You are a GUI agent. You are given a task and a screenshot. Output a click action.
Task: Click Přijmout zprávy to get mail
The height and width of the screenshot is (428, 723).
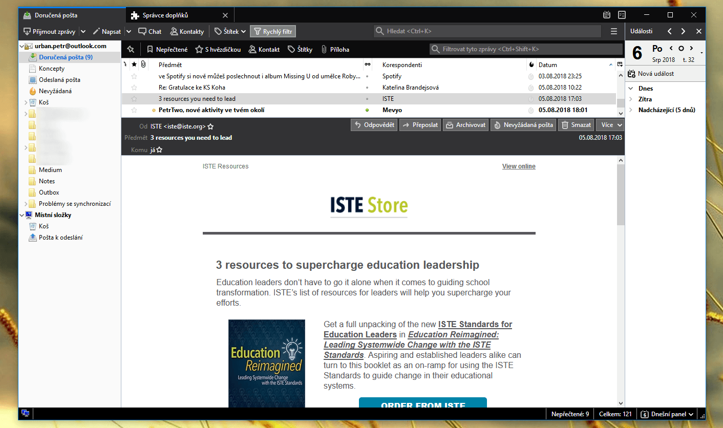click(x=50, y=32)
